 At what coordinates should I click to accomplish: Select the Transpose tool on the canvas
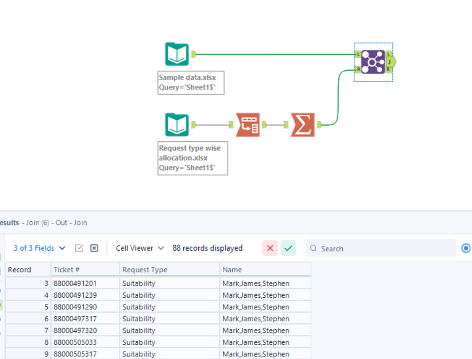[x=248, y=125]
